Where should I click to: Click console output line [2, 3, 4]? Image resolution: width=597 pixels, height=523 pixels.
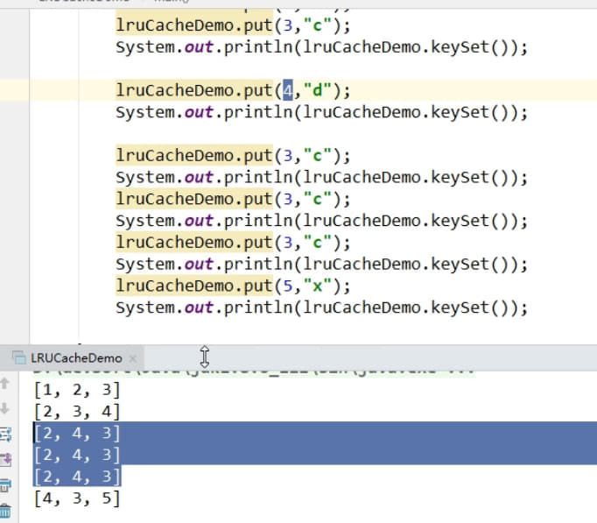point(77,412)
